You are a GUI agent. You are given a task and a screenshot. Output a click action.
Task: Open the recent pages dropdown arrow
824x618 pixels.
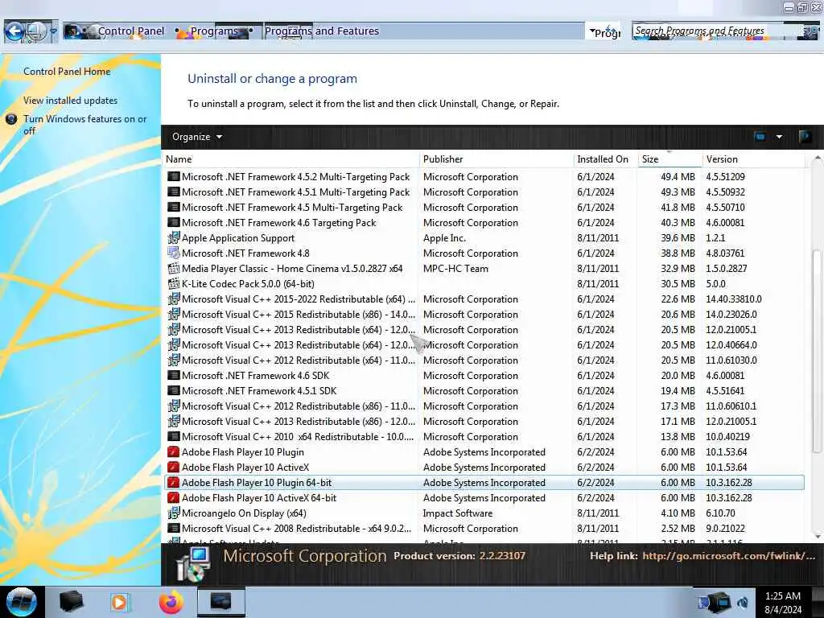click(x=53, y=31)
